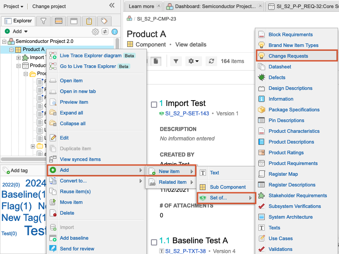Choose New item from submenu
Image resolution: width=339 pixels, height=254 pixels.
pyautogui.click(x=171, y=171)
